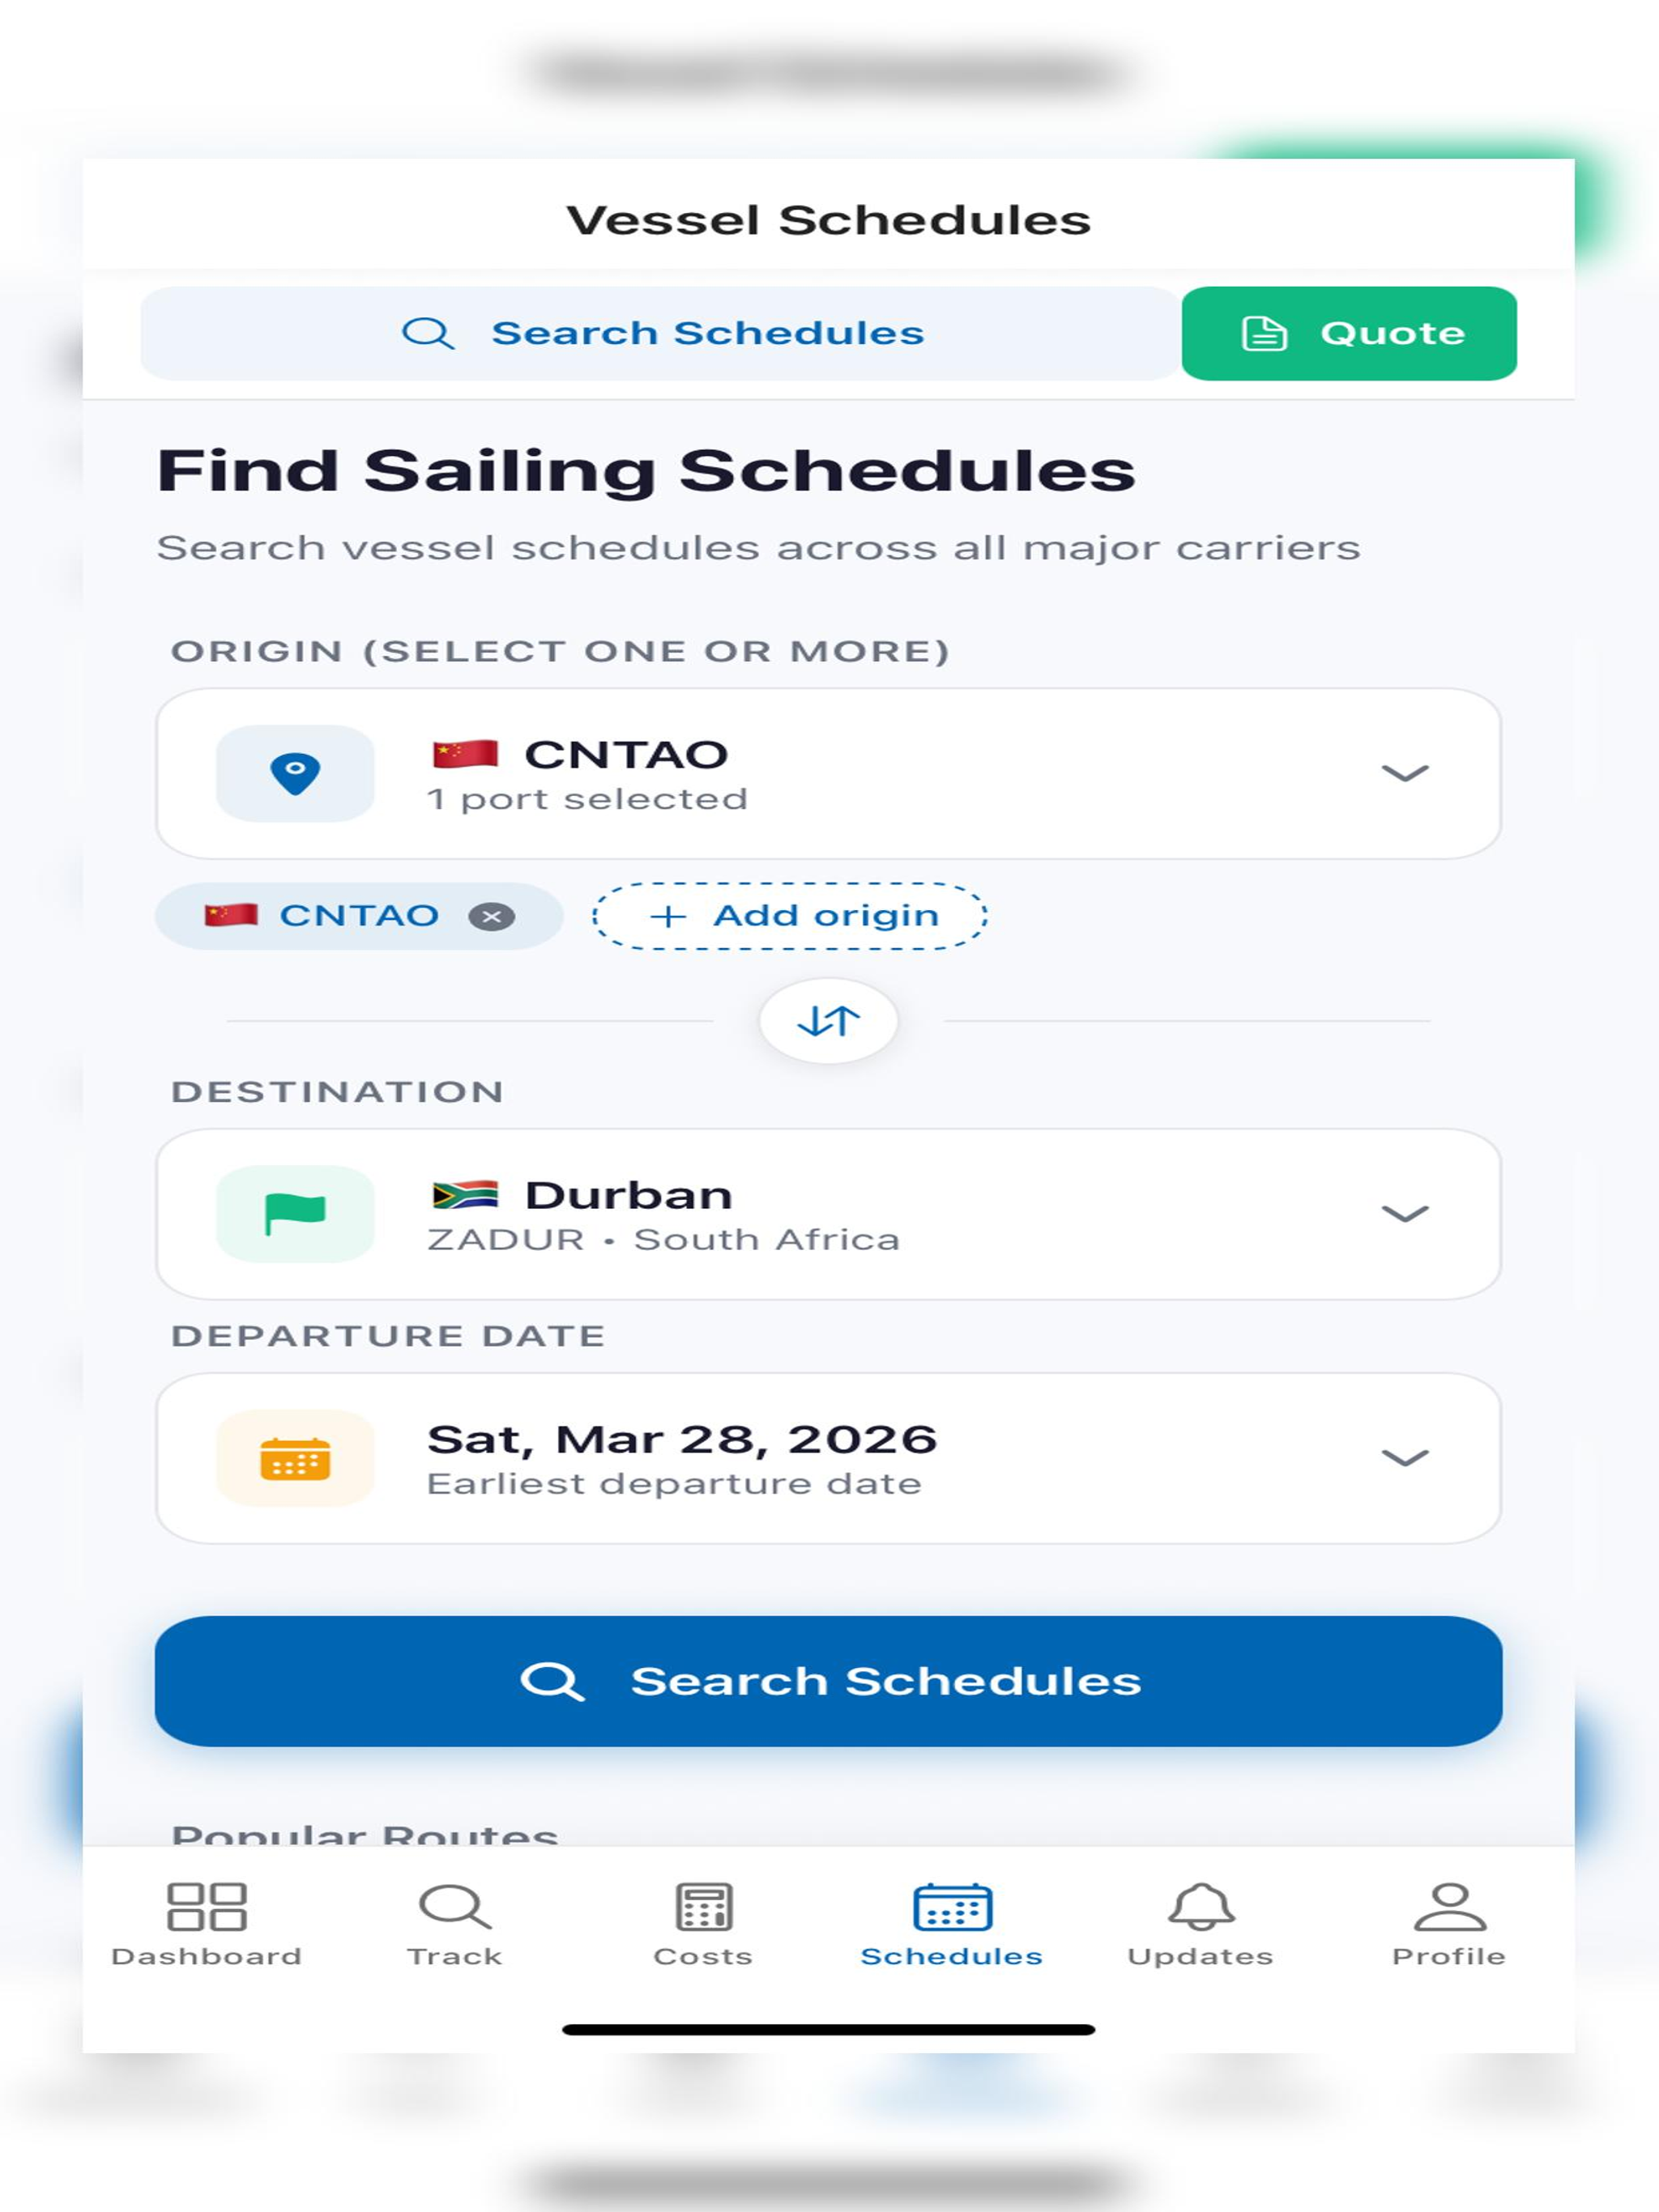Switch to the Search Schedules top tab
This screenshot has height=2212, width=1659.
point(660,333)
